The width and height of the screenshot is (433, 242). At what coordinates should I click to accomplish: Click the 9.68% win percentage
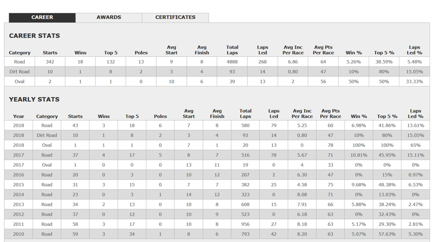[359, 185]
